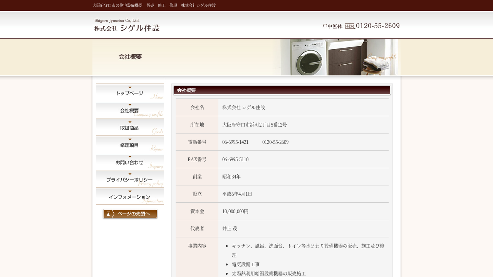Image resolution: width=493 pixels, height=277 pixels.
Task: Click the Shigeru Jyusetsu company logo
Action: tap(127, 25)
